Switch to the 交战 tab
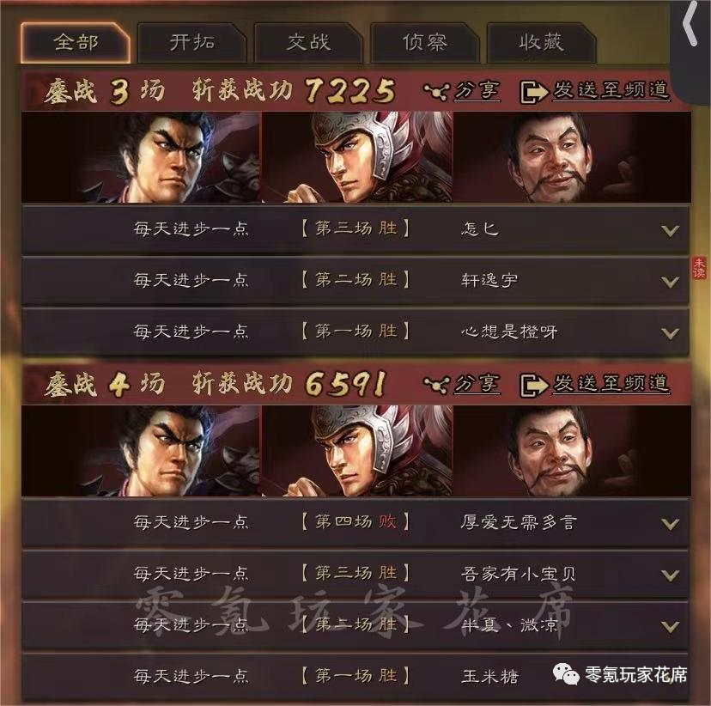Viewport: 711px width, 706px height. click(x=308, y=43)
